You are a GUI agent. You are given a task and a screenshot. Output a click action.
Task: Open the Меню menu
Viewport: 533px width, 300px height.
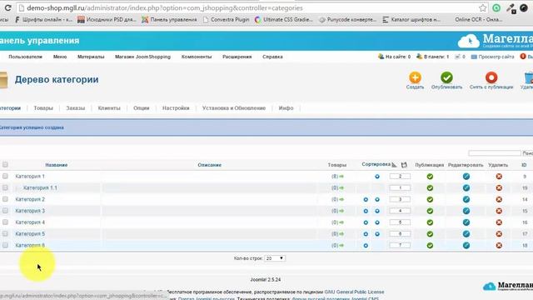coord(60,57)
